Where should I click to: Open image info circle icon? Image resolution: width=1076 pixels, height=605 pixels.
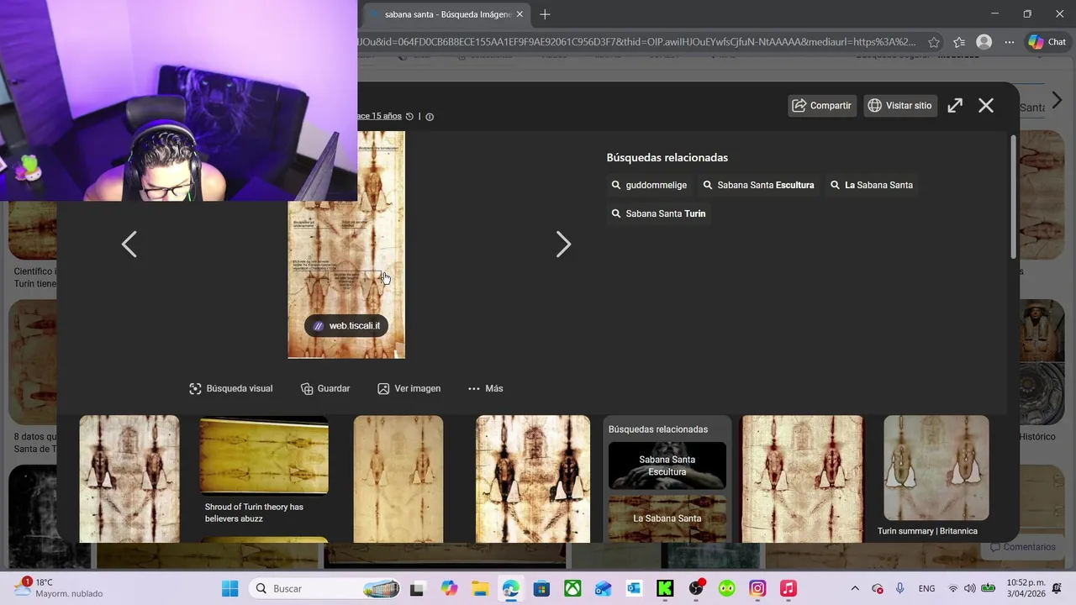[430, 117]
